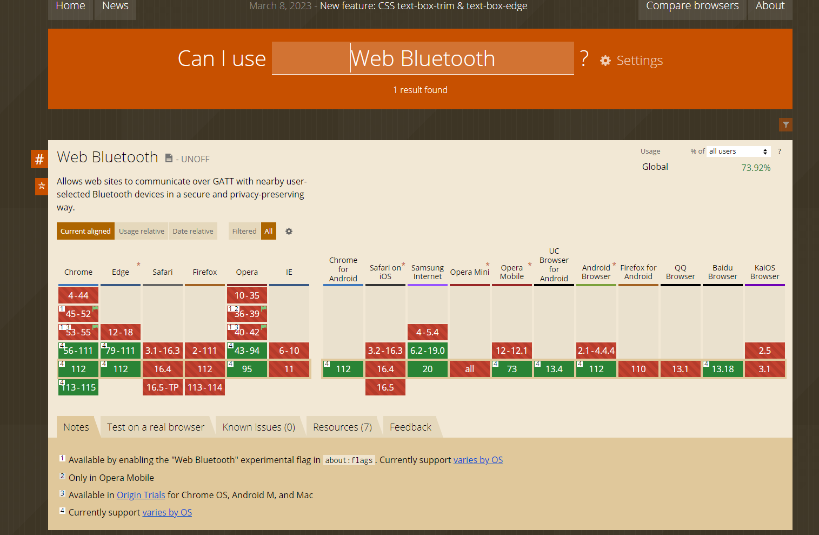Star the Web Bluetooth feature

pos(42,186)
